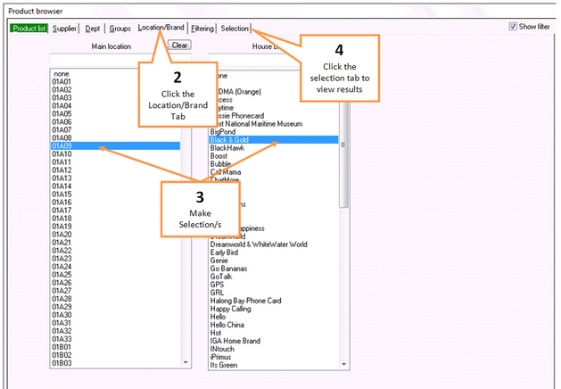Select location 01A12

pyautogui.click(x=115, y=170)
